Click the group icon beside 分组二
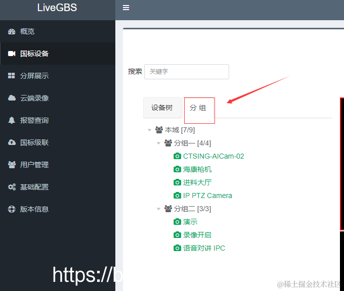Viewport: 344px width, 291px height. coord(168,209)
